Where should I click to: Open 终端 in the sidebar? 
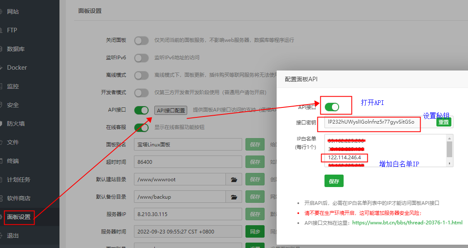(x=12, y=161)
